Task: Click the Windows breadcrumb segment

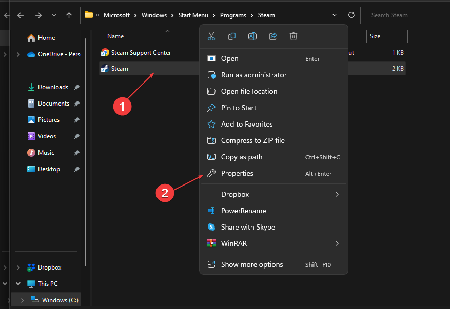Action: point(154,15)
